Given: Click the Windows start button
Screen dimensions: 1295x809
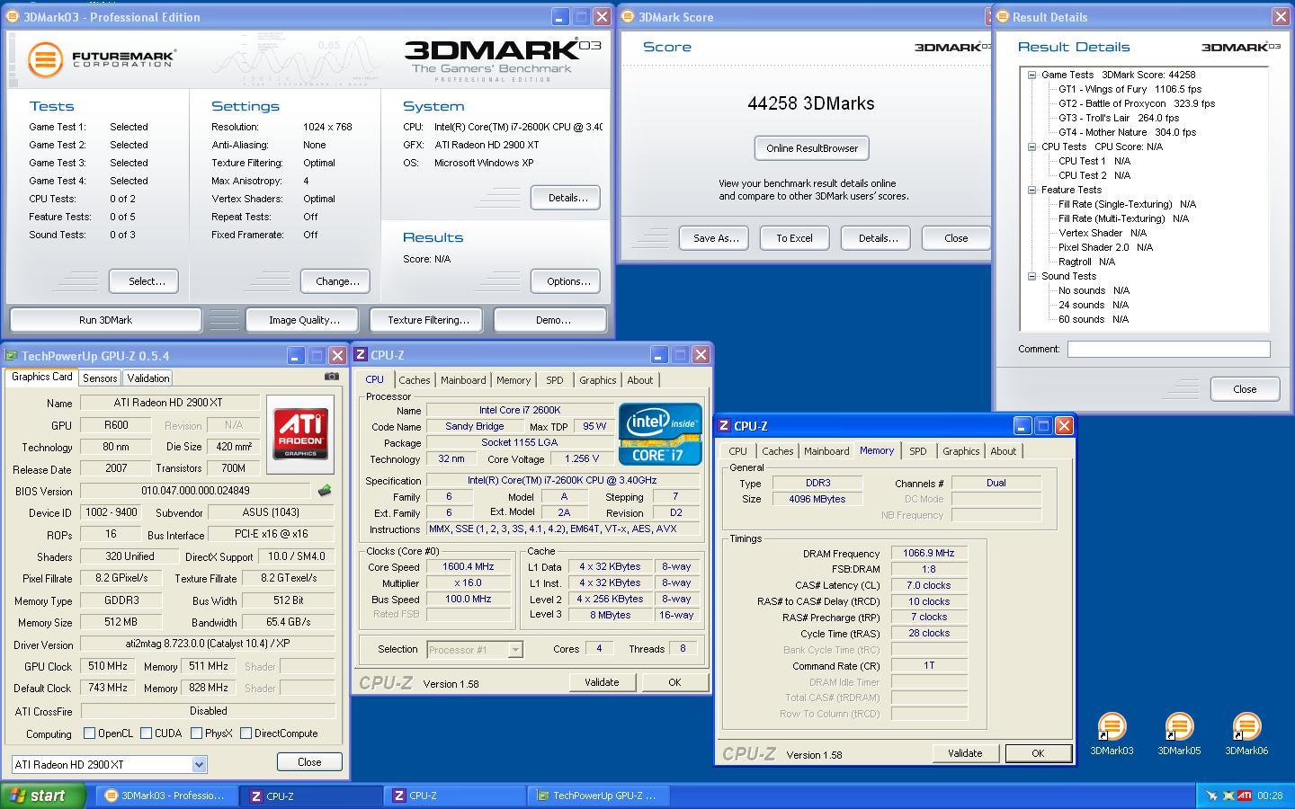Looking at the screenshot, I should tap(42, 796).
